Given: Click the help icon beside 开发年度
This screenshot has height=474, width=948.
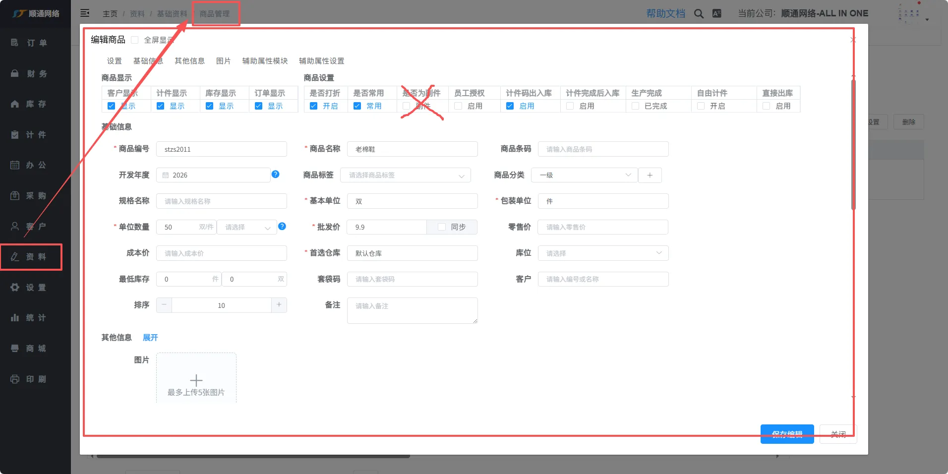Looking at the screenshot, I should click(276, 175).
